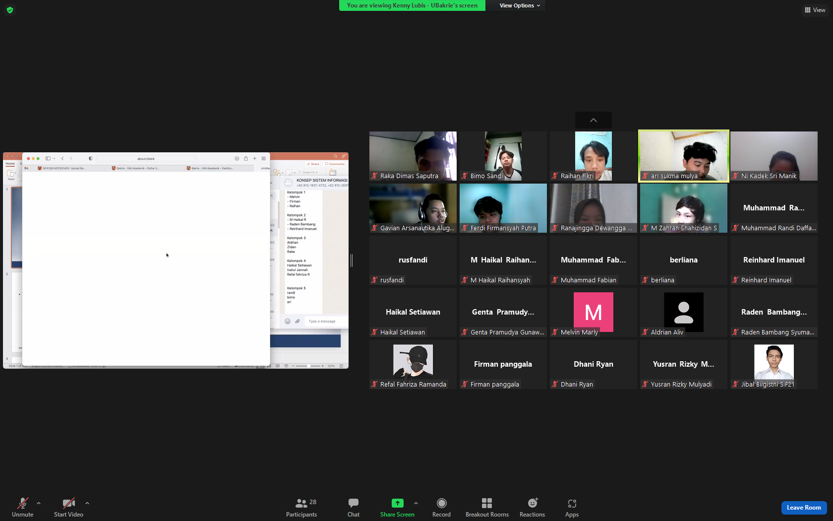Image resolution: width=833 pixels, height=521 pixels.
Task: Click the Leave Room button
Action: [804, 508]
